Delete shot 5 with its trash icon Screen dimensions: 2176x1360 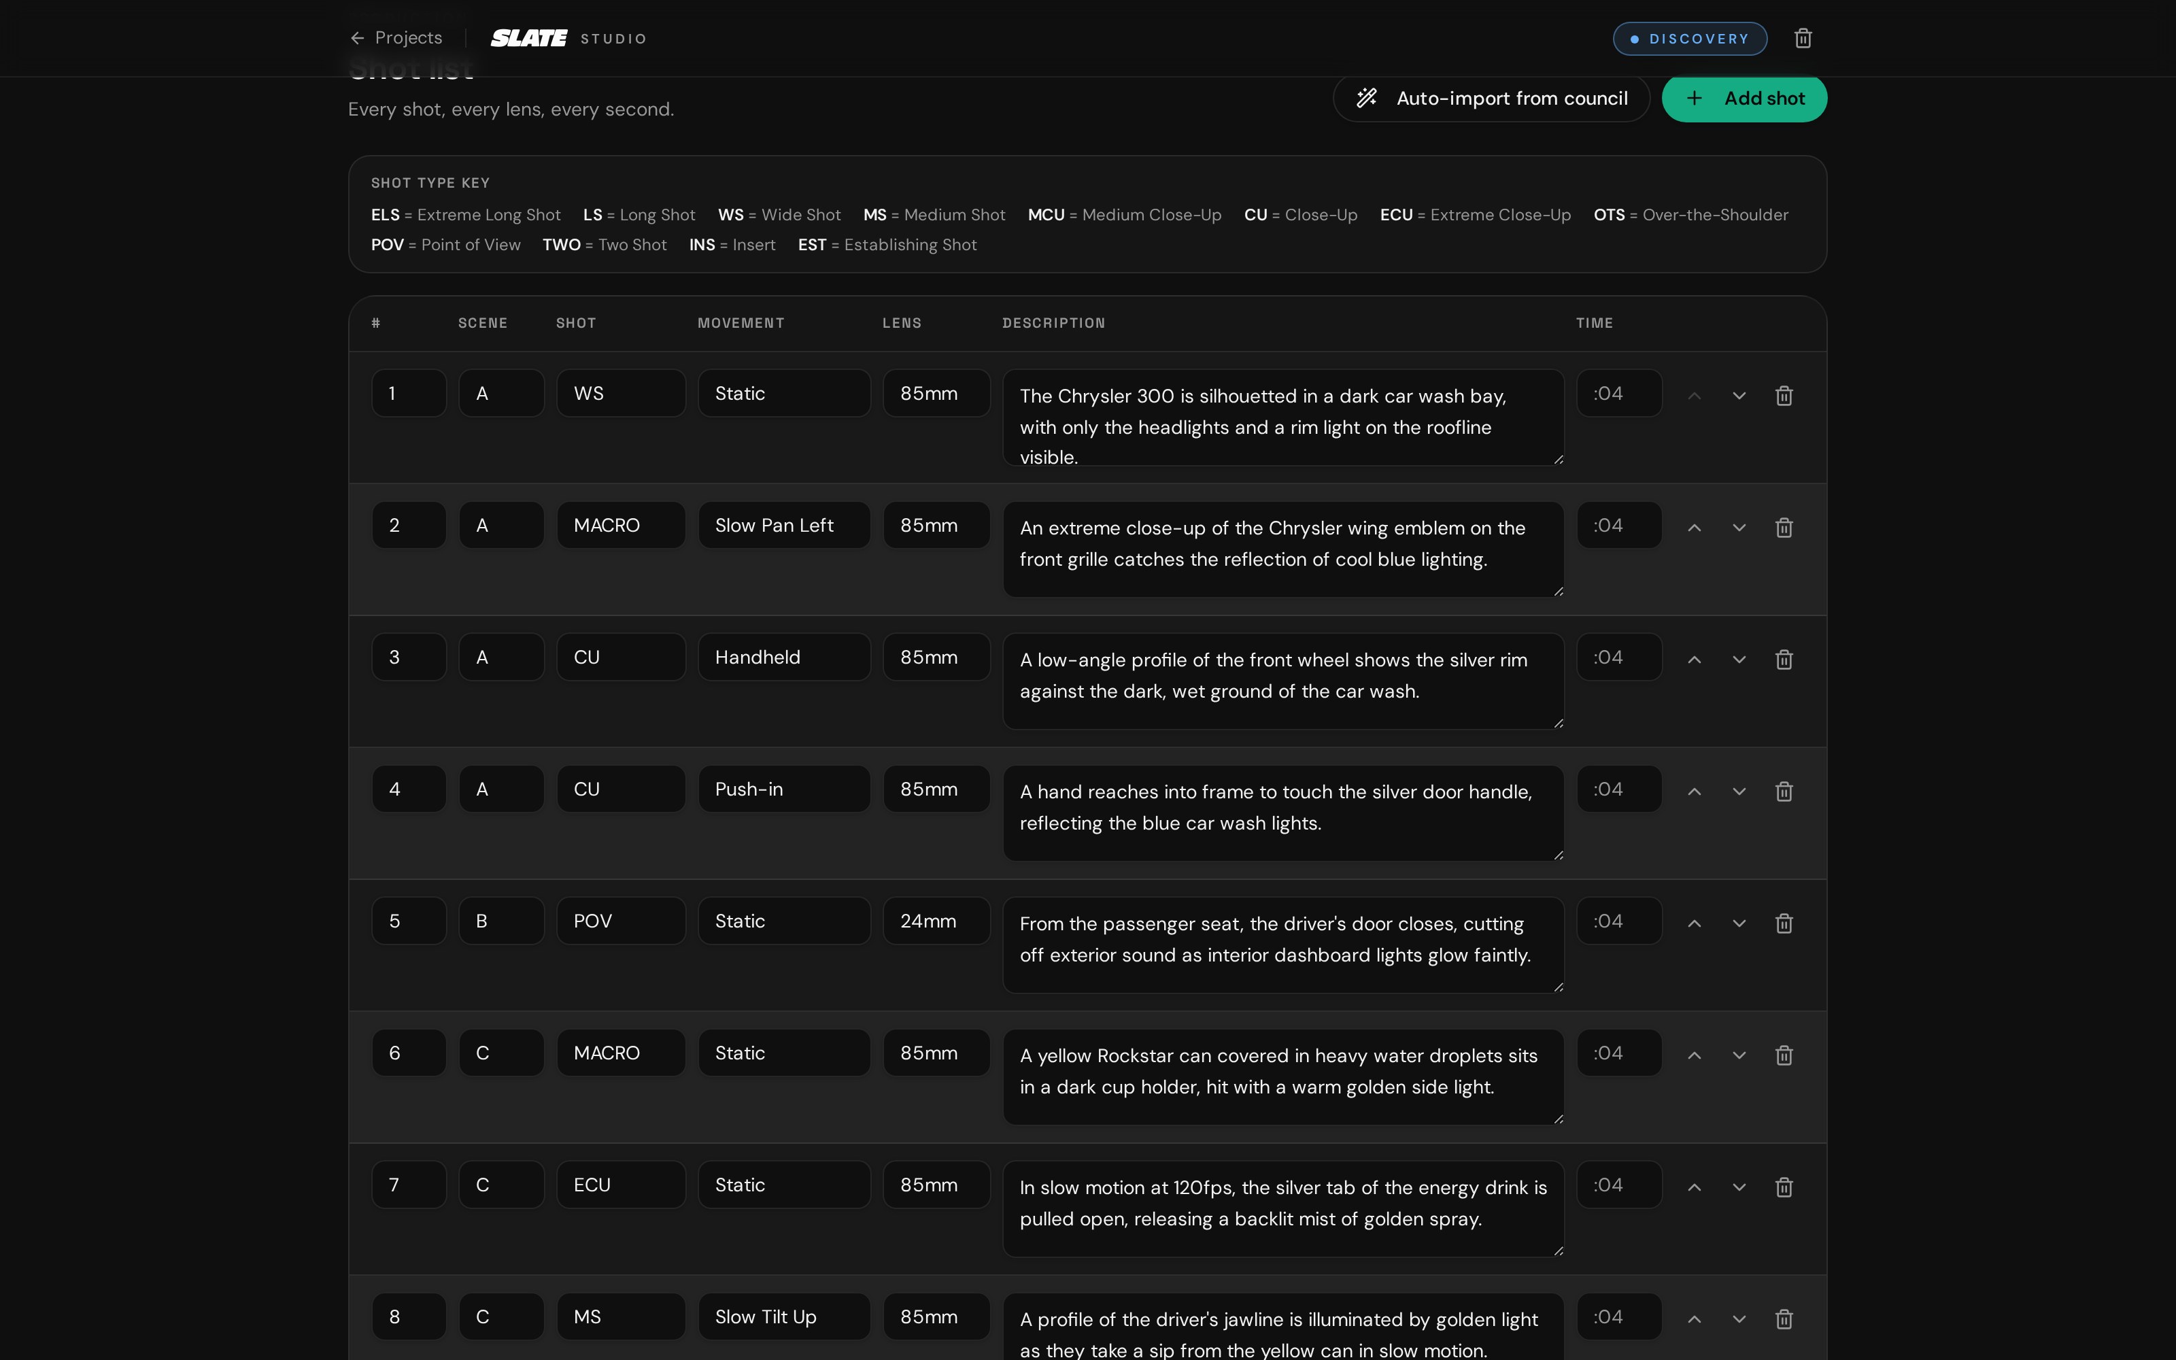point(1784,923)
